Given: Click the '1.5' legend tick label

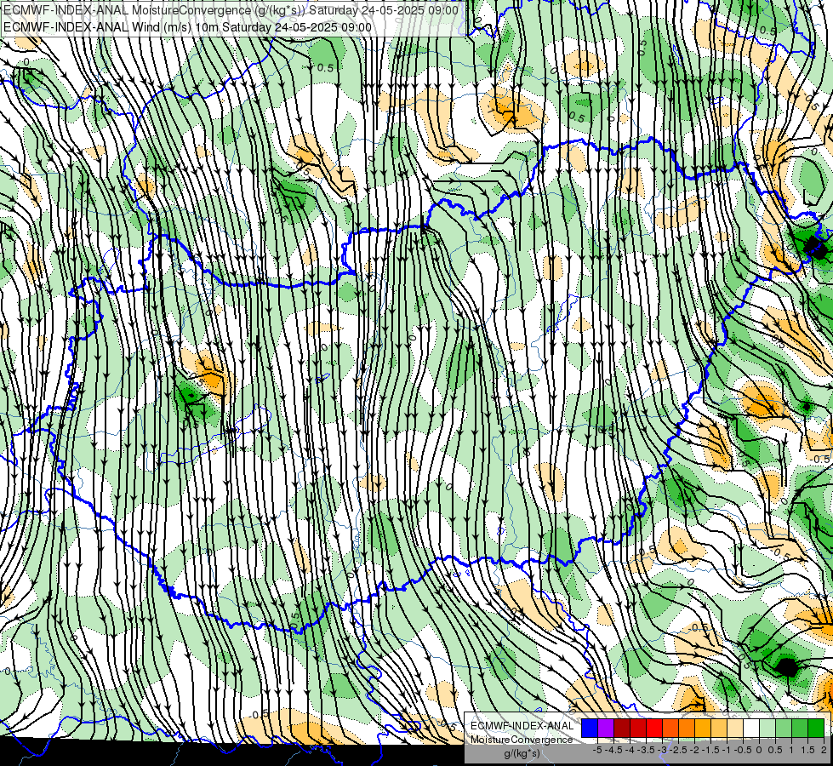Looking at the screenshot, I should click(808, 750).
